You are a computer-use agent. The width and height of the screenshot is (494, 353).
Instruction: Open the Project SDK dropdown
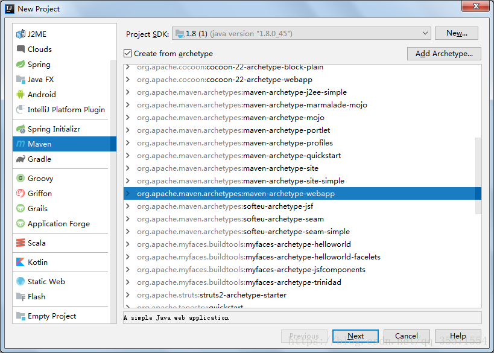[x=302, y=33]
